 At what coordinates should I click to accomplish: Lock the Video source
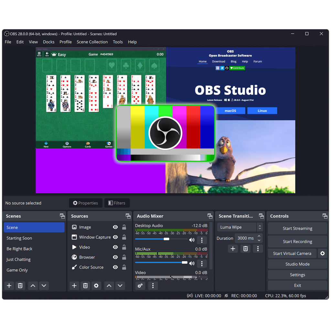pos(124,247)
